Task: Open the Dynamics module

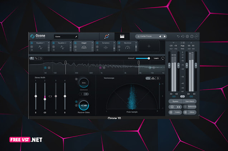Action: point(106,46)
